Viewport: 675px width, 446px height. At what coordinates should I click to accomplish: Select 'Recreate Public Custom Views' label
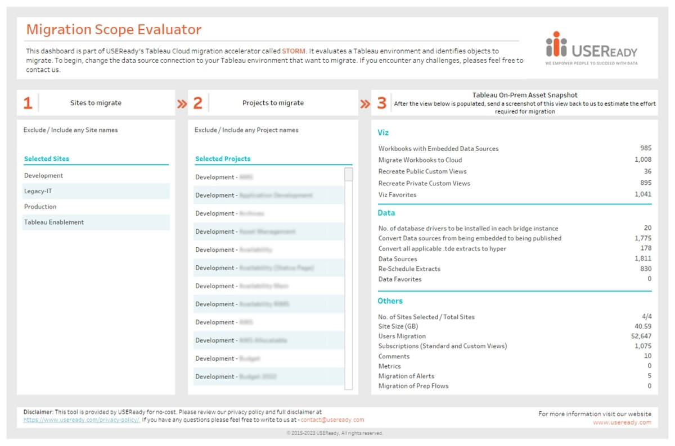point(422,171)
